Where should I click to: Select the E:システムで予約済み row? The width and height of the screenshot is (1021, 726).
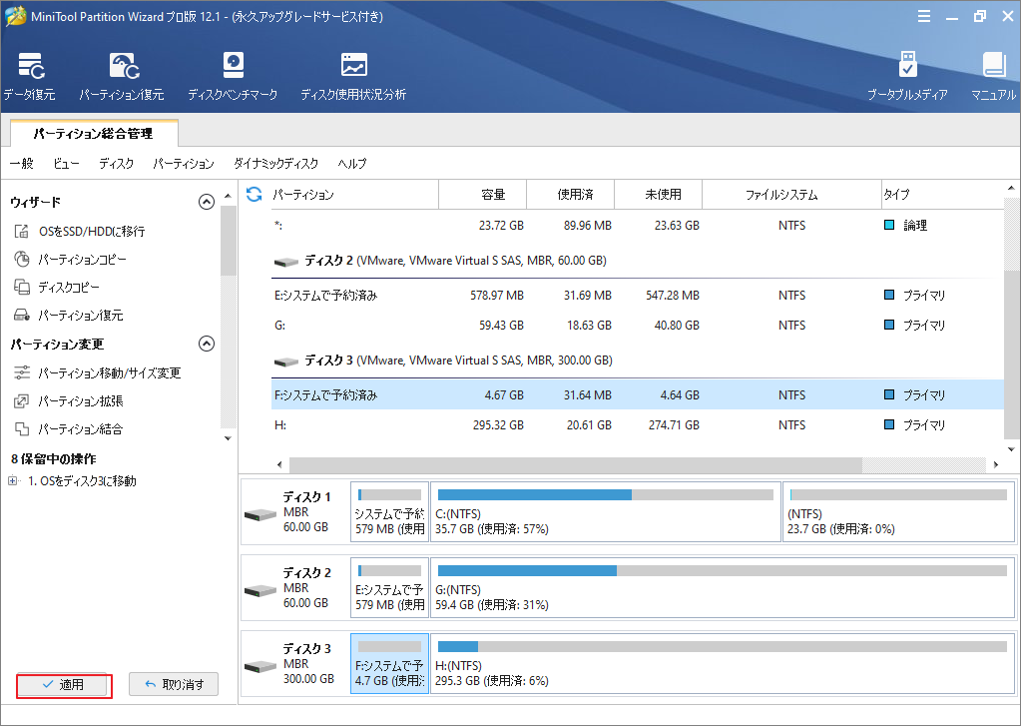tap(638, 296)
